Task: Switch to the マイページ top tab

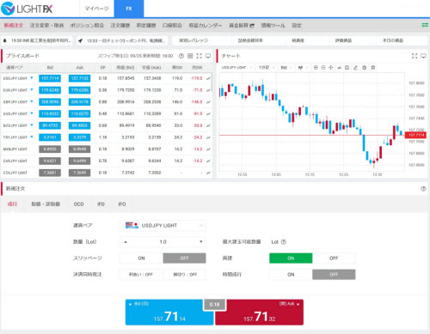Action: tap(96, 9)
